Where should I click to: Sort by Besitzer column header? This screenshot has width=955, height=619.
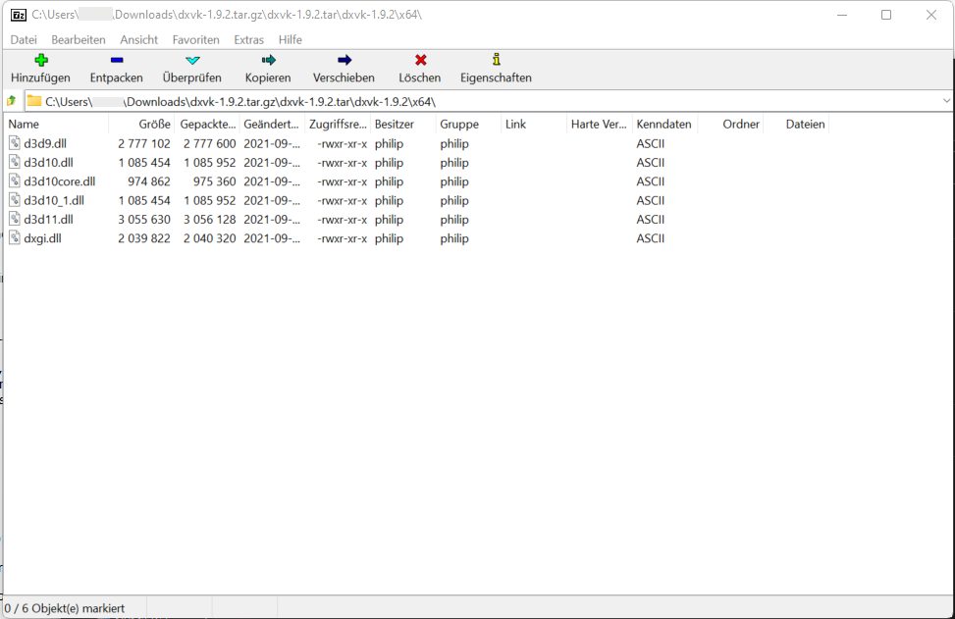point(395,125)
